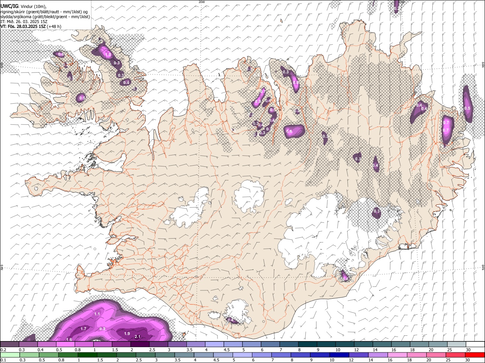Screen dimensions: 485x363
Task: Click the light pink swatch labeled 16
Action: pos(397,355)
